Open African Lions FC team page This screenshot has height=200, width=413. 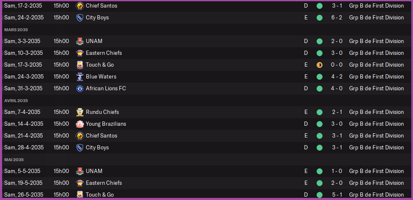pos(106,89)
